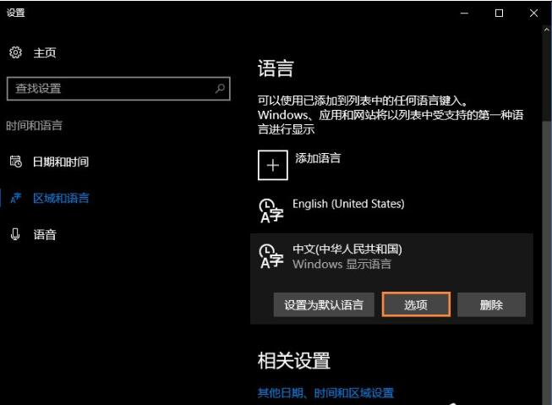The image size is (552, 405).
Task: Maximize the 设置 window
Action: coord(499,14)
